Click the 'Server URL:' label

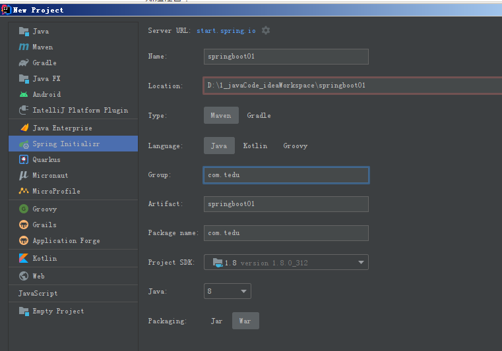tap(170, 31)
